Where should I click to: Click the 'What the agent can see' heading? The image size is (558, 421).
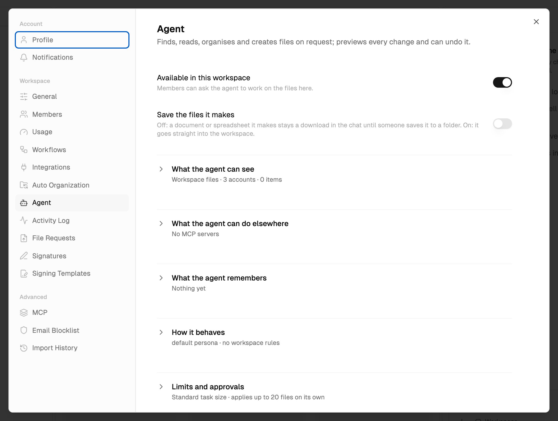coord(213,169)
